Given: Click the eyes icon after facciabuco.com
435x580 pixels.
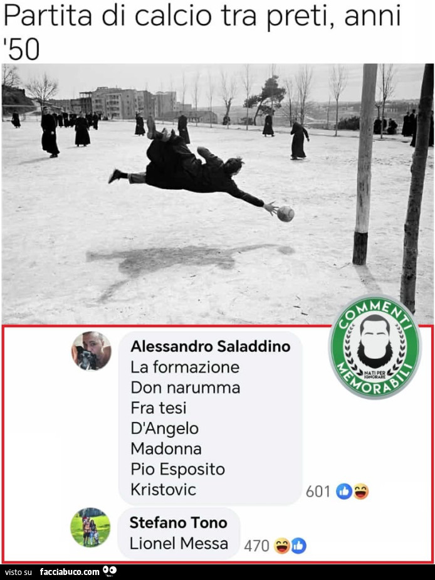Looking at the screenshot, I should 110,571.
